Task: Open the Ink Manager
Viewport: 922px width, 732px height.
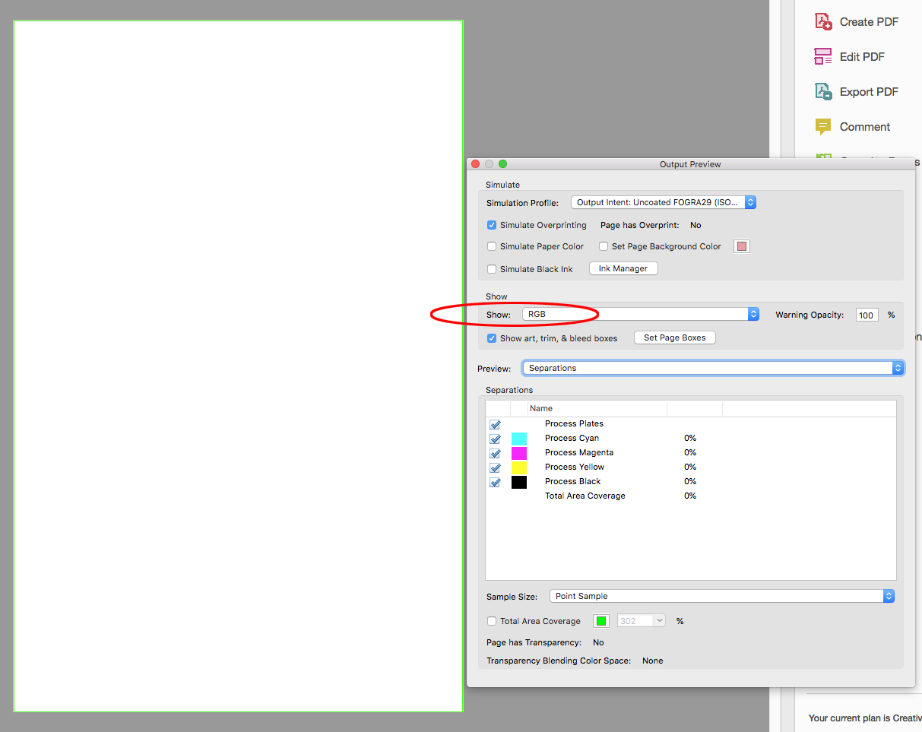Action: (x=623, y=268)
